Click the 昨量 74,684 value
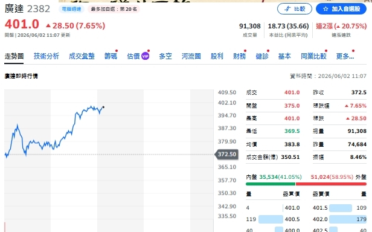 point(357,144)
